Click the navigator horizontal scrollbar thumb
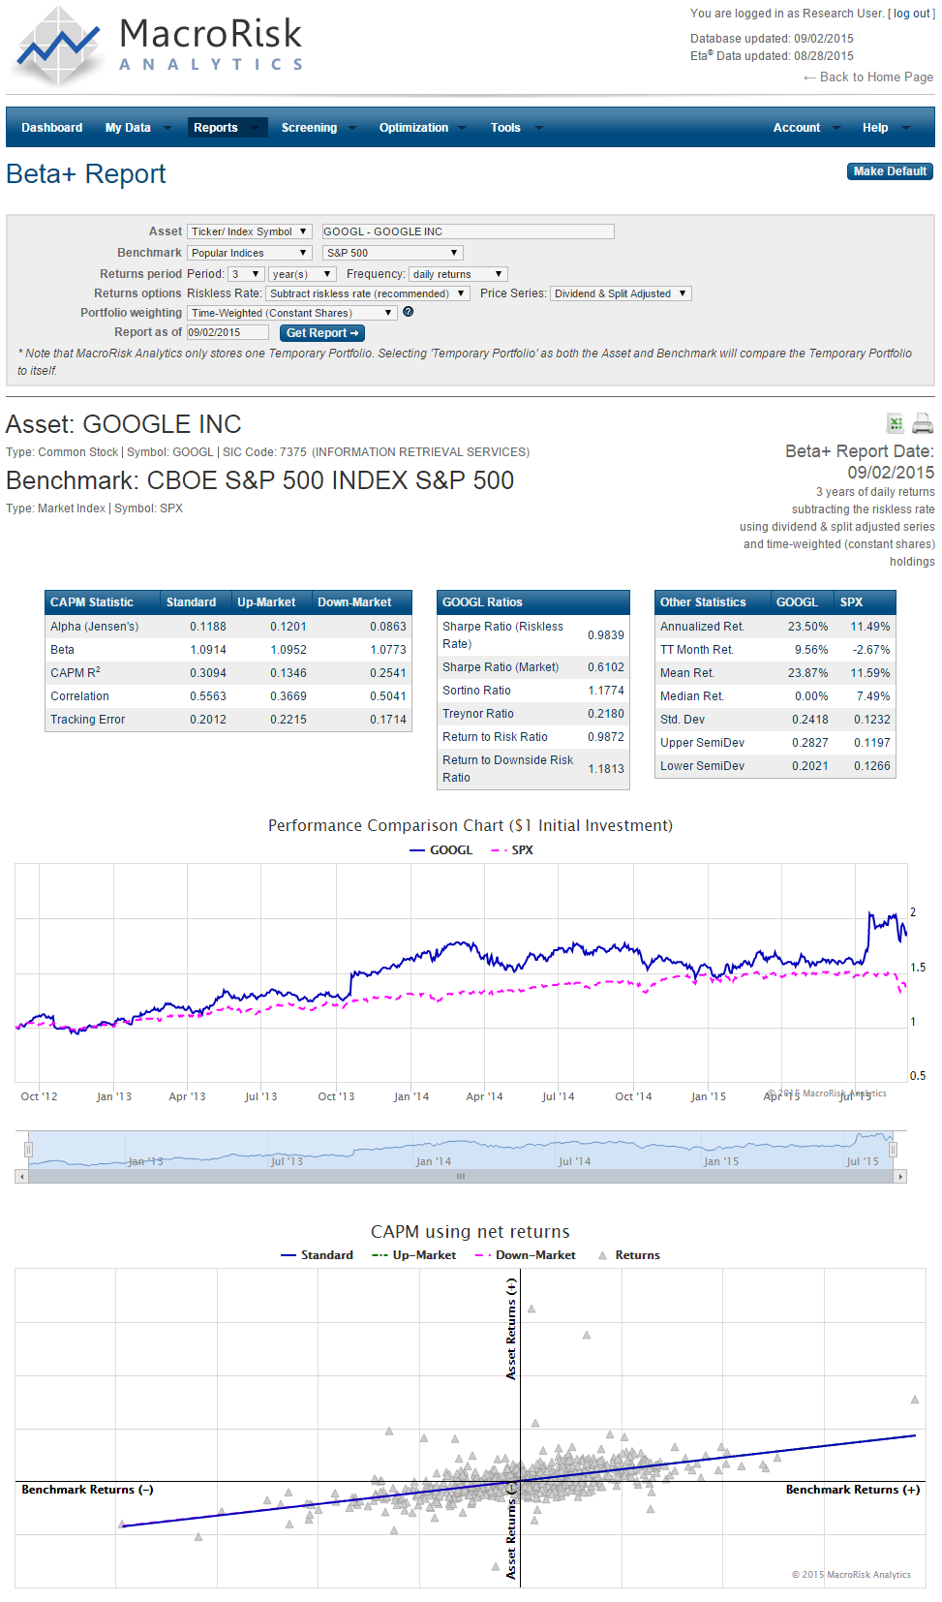This screenshot has width=942, height=1602. 461,1176
